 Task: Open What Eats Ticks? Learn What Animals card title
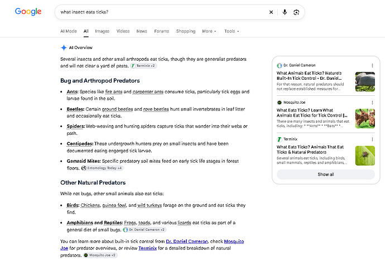[x=312, y=113]
